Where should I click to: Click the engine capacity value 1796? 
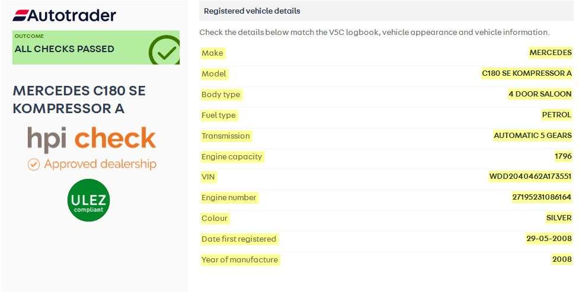pyautogui.click(x=563, y=156)
